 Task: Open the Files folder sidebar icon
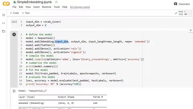pyautogui.click(x=4, y=31)
